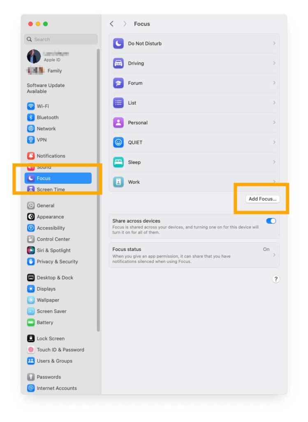The height and width of the screenshot is (422, 308).
Task: Focus the Search field
Action: click(x=61, y=39)
